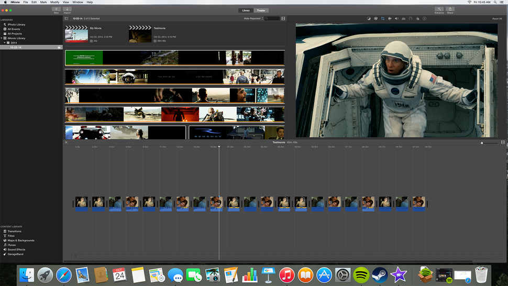Open the Mark menu
This screenshot has width=508, height=286.
[x=43, y=2]
